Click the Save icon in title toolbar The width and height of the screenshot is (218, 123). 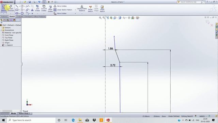click(x=30, y=2)
